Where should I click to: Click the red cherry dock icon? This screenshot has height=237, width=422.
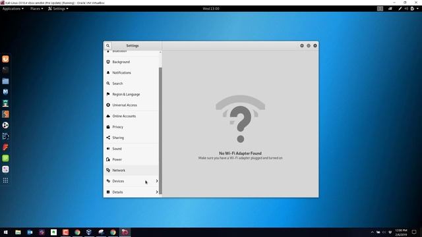pos(5,147)
